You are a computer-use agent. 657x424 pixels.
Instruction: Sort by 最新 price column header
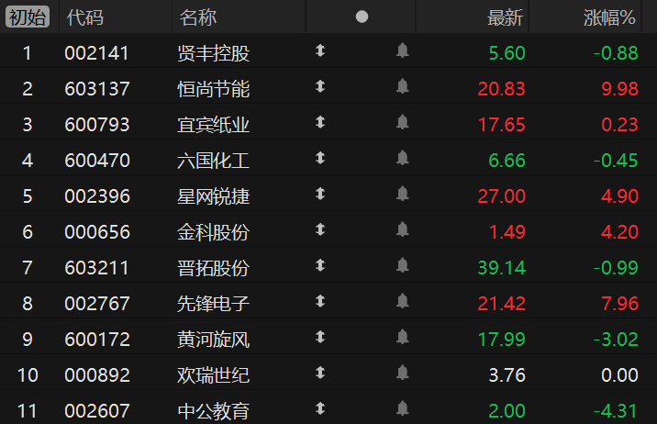[x=505, y=17]
